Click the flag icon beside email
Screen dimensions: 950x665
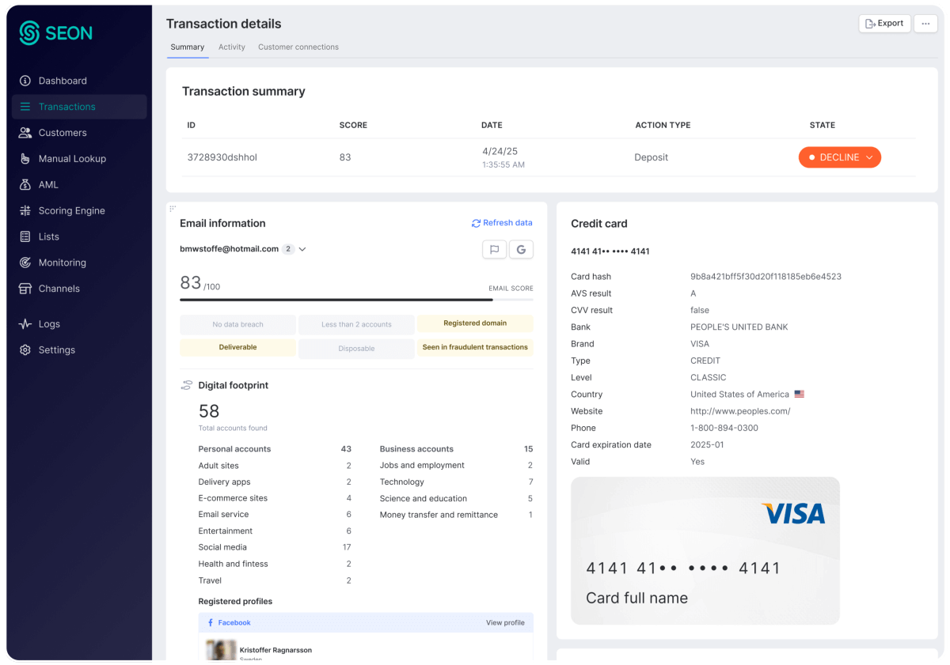coord(494,250)
